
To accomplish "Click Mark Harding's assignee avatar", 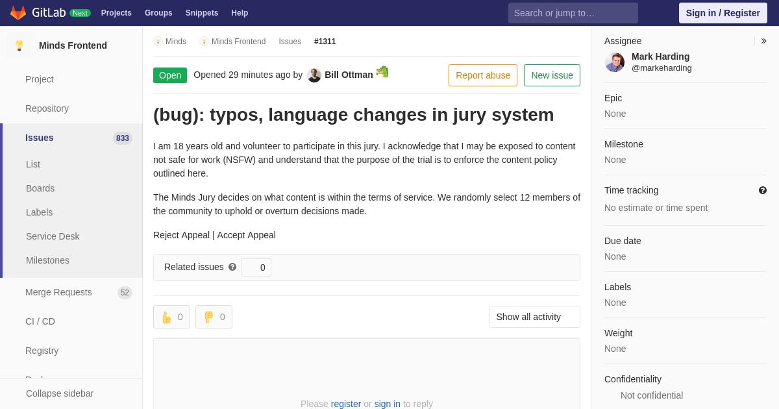I will [x=615, y=62].
